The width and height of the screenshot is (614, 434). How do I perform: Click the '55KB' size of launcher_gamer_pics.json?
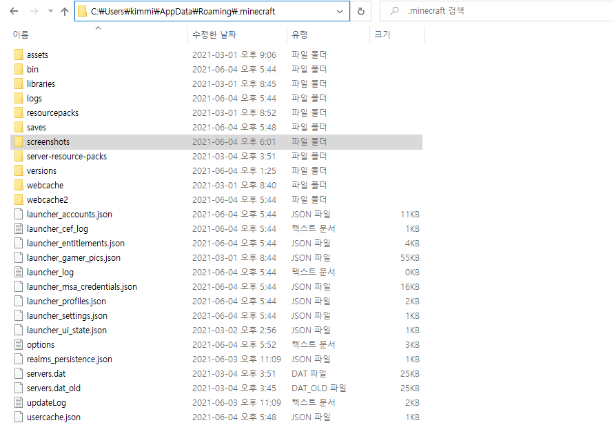point(410,258)
